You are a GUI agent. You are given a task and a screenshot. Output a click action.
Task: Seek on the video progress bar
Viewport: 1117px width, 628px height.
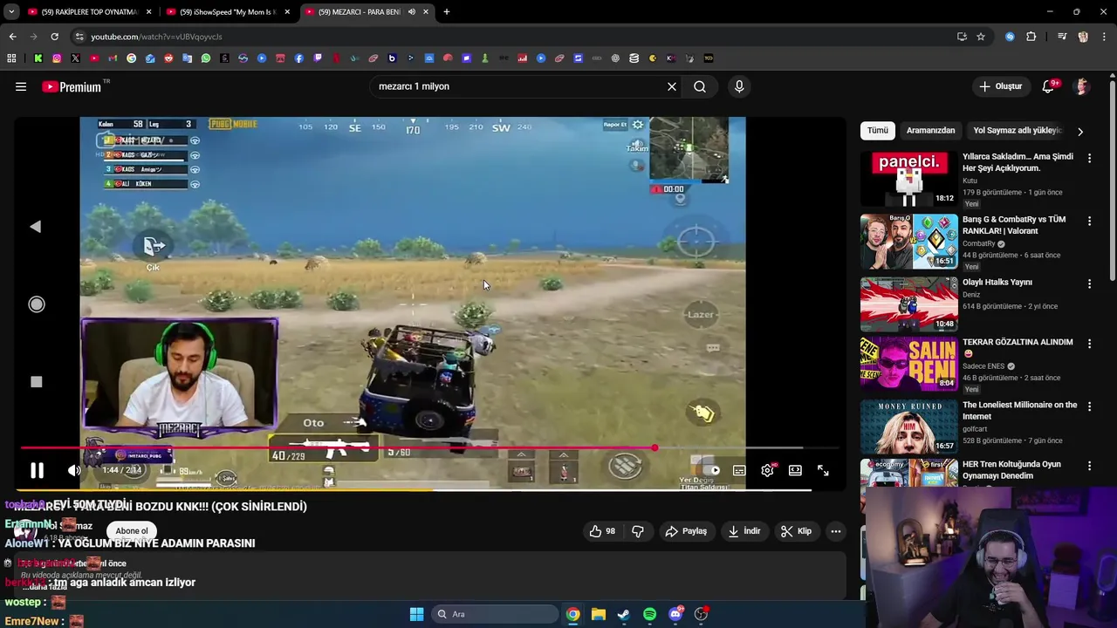tap(428, 448)
